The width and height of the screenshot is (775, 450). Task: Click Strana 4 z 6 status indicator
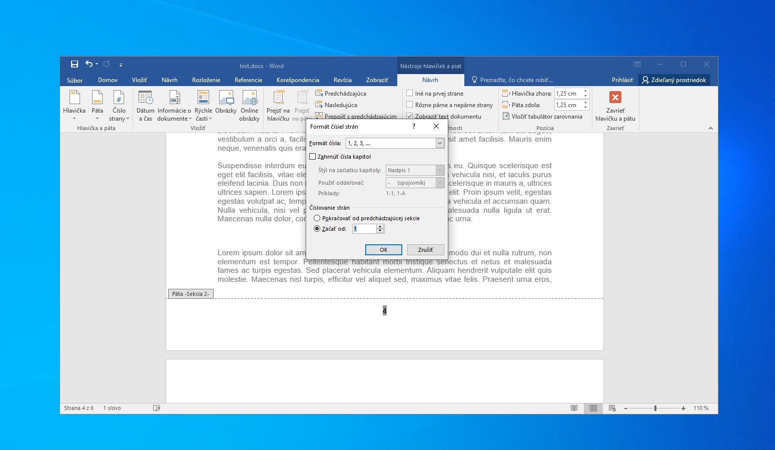coord(79,408)
